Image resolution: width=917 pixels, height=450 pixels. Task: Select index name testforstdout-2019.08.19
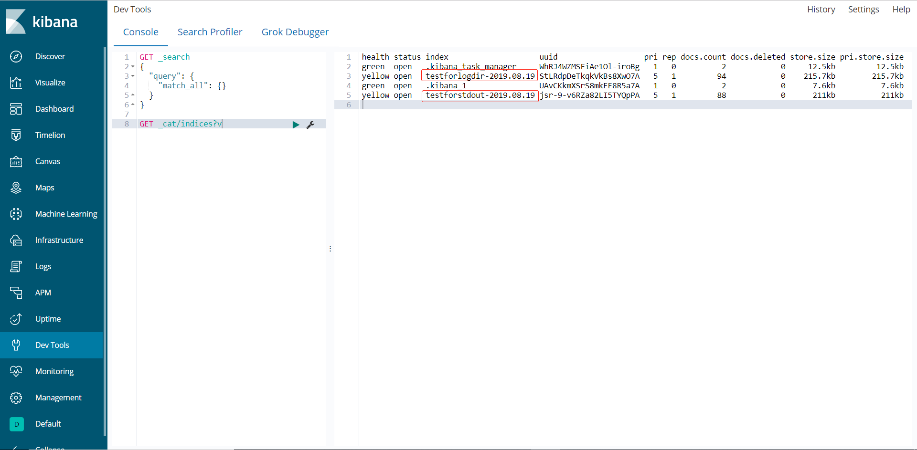480,95
